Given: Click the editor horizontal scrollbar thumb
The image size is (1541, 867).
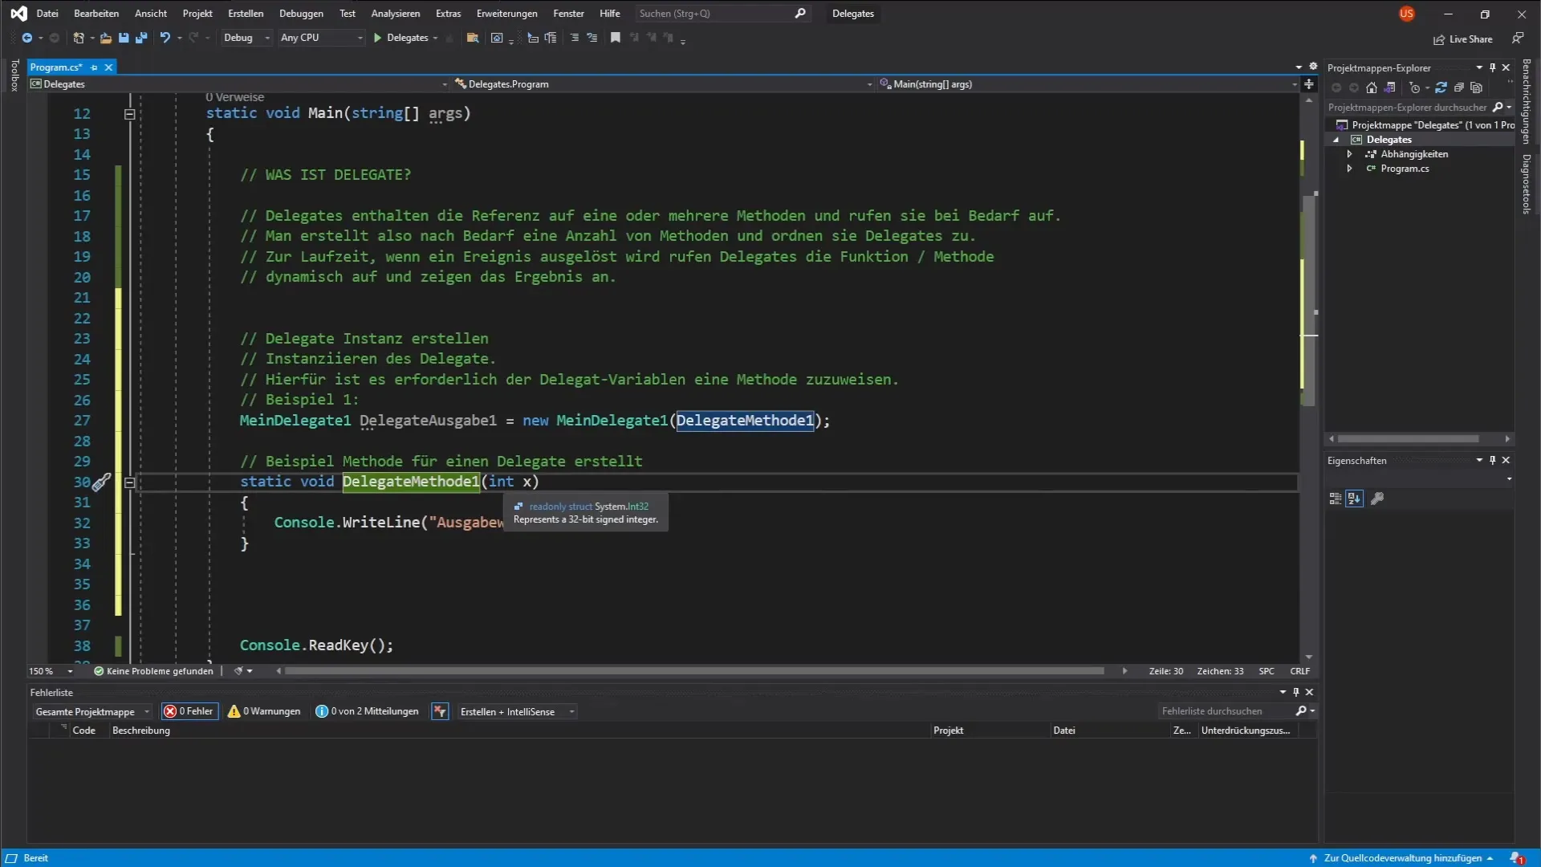Looking at the screenshot, I should click(x=694, y=671).
